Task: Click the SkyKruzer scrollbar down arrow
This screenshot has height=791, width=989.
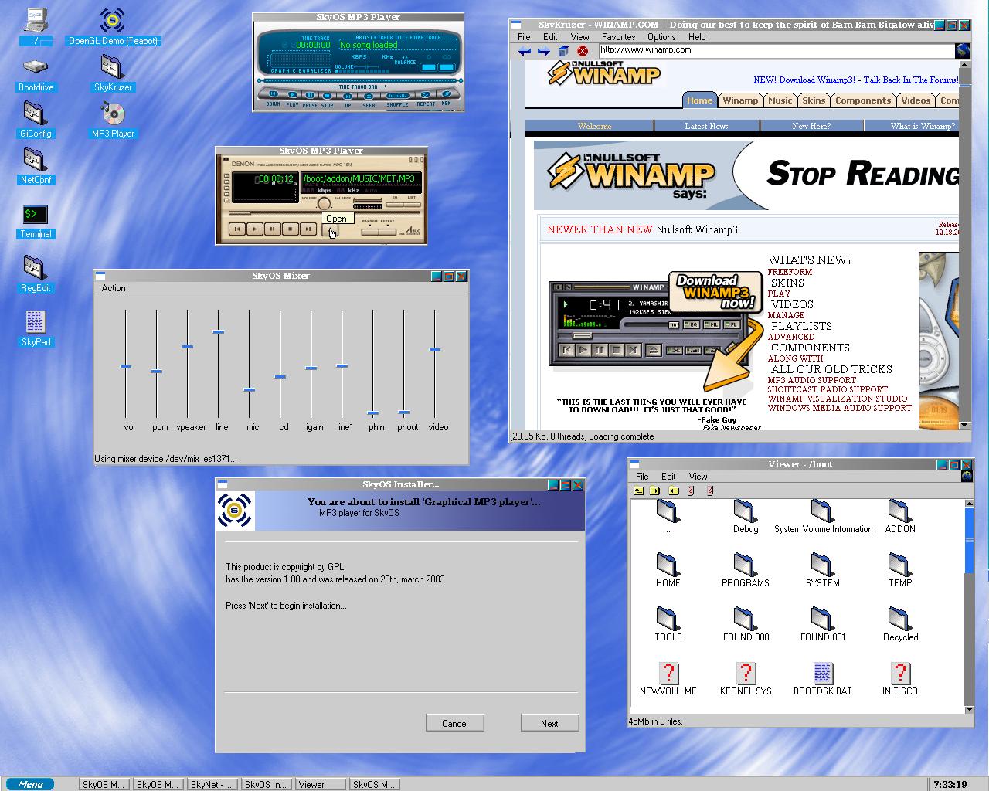Action: pyautogui.click(x=964, y=425)
